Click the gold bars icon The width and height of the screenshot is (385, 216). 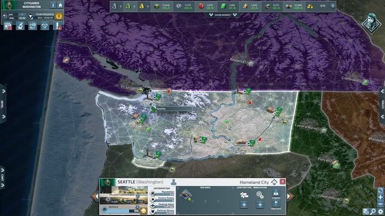[x=310, y=7]
